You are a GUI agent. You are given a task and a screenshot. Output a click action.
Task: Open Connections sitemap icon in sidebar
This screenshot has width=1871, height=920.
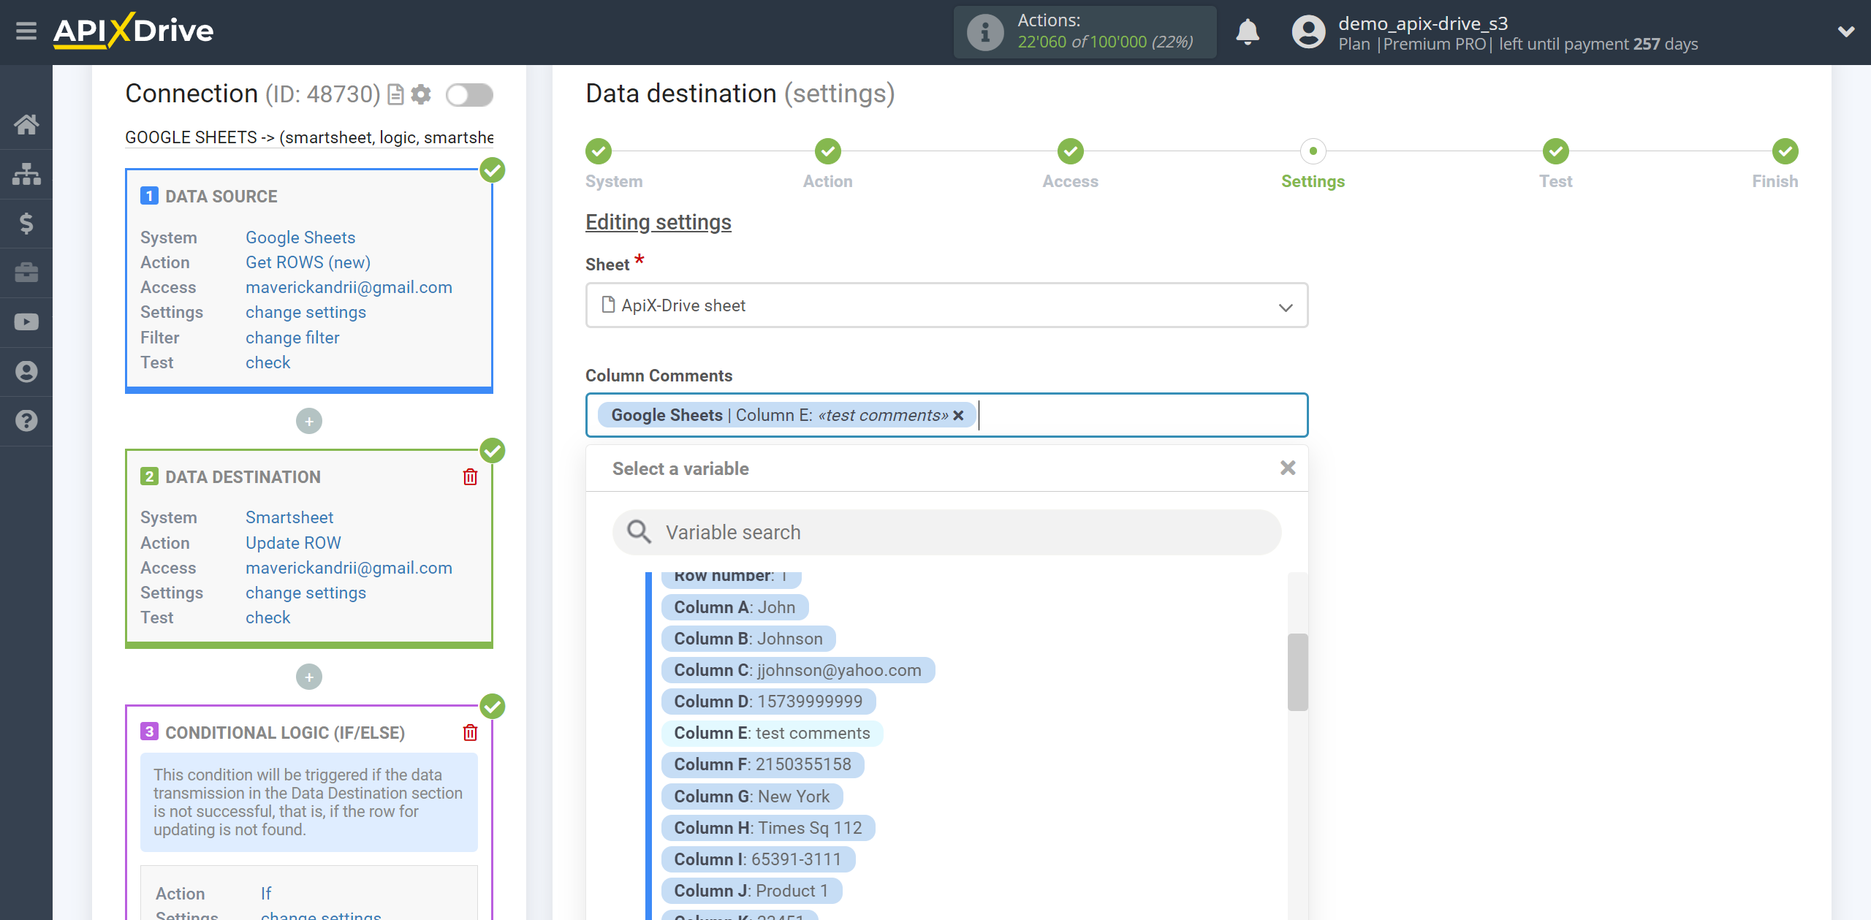pos(26,174)
